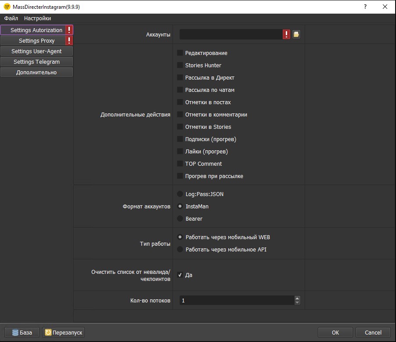Click the MassDirecterInstagram app icon in title bar
The width and height of the screenshot is (396, 342).
(7, 7)
